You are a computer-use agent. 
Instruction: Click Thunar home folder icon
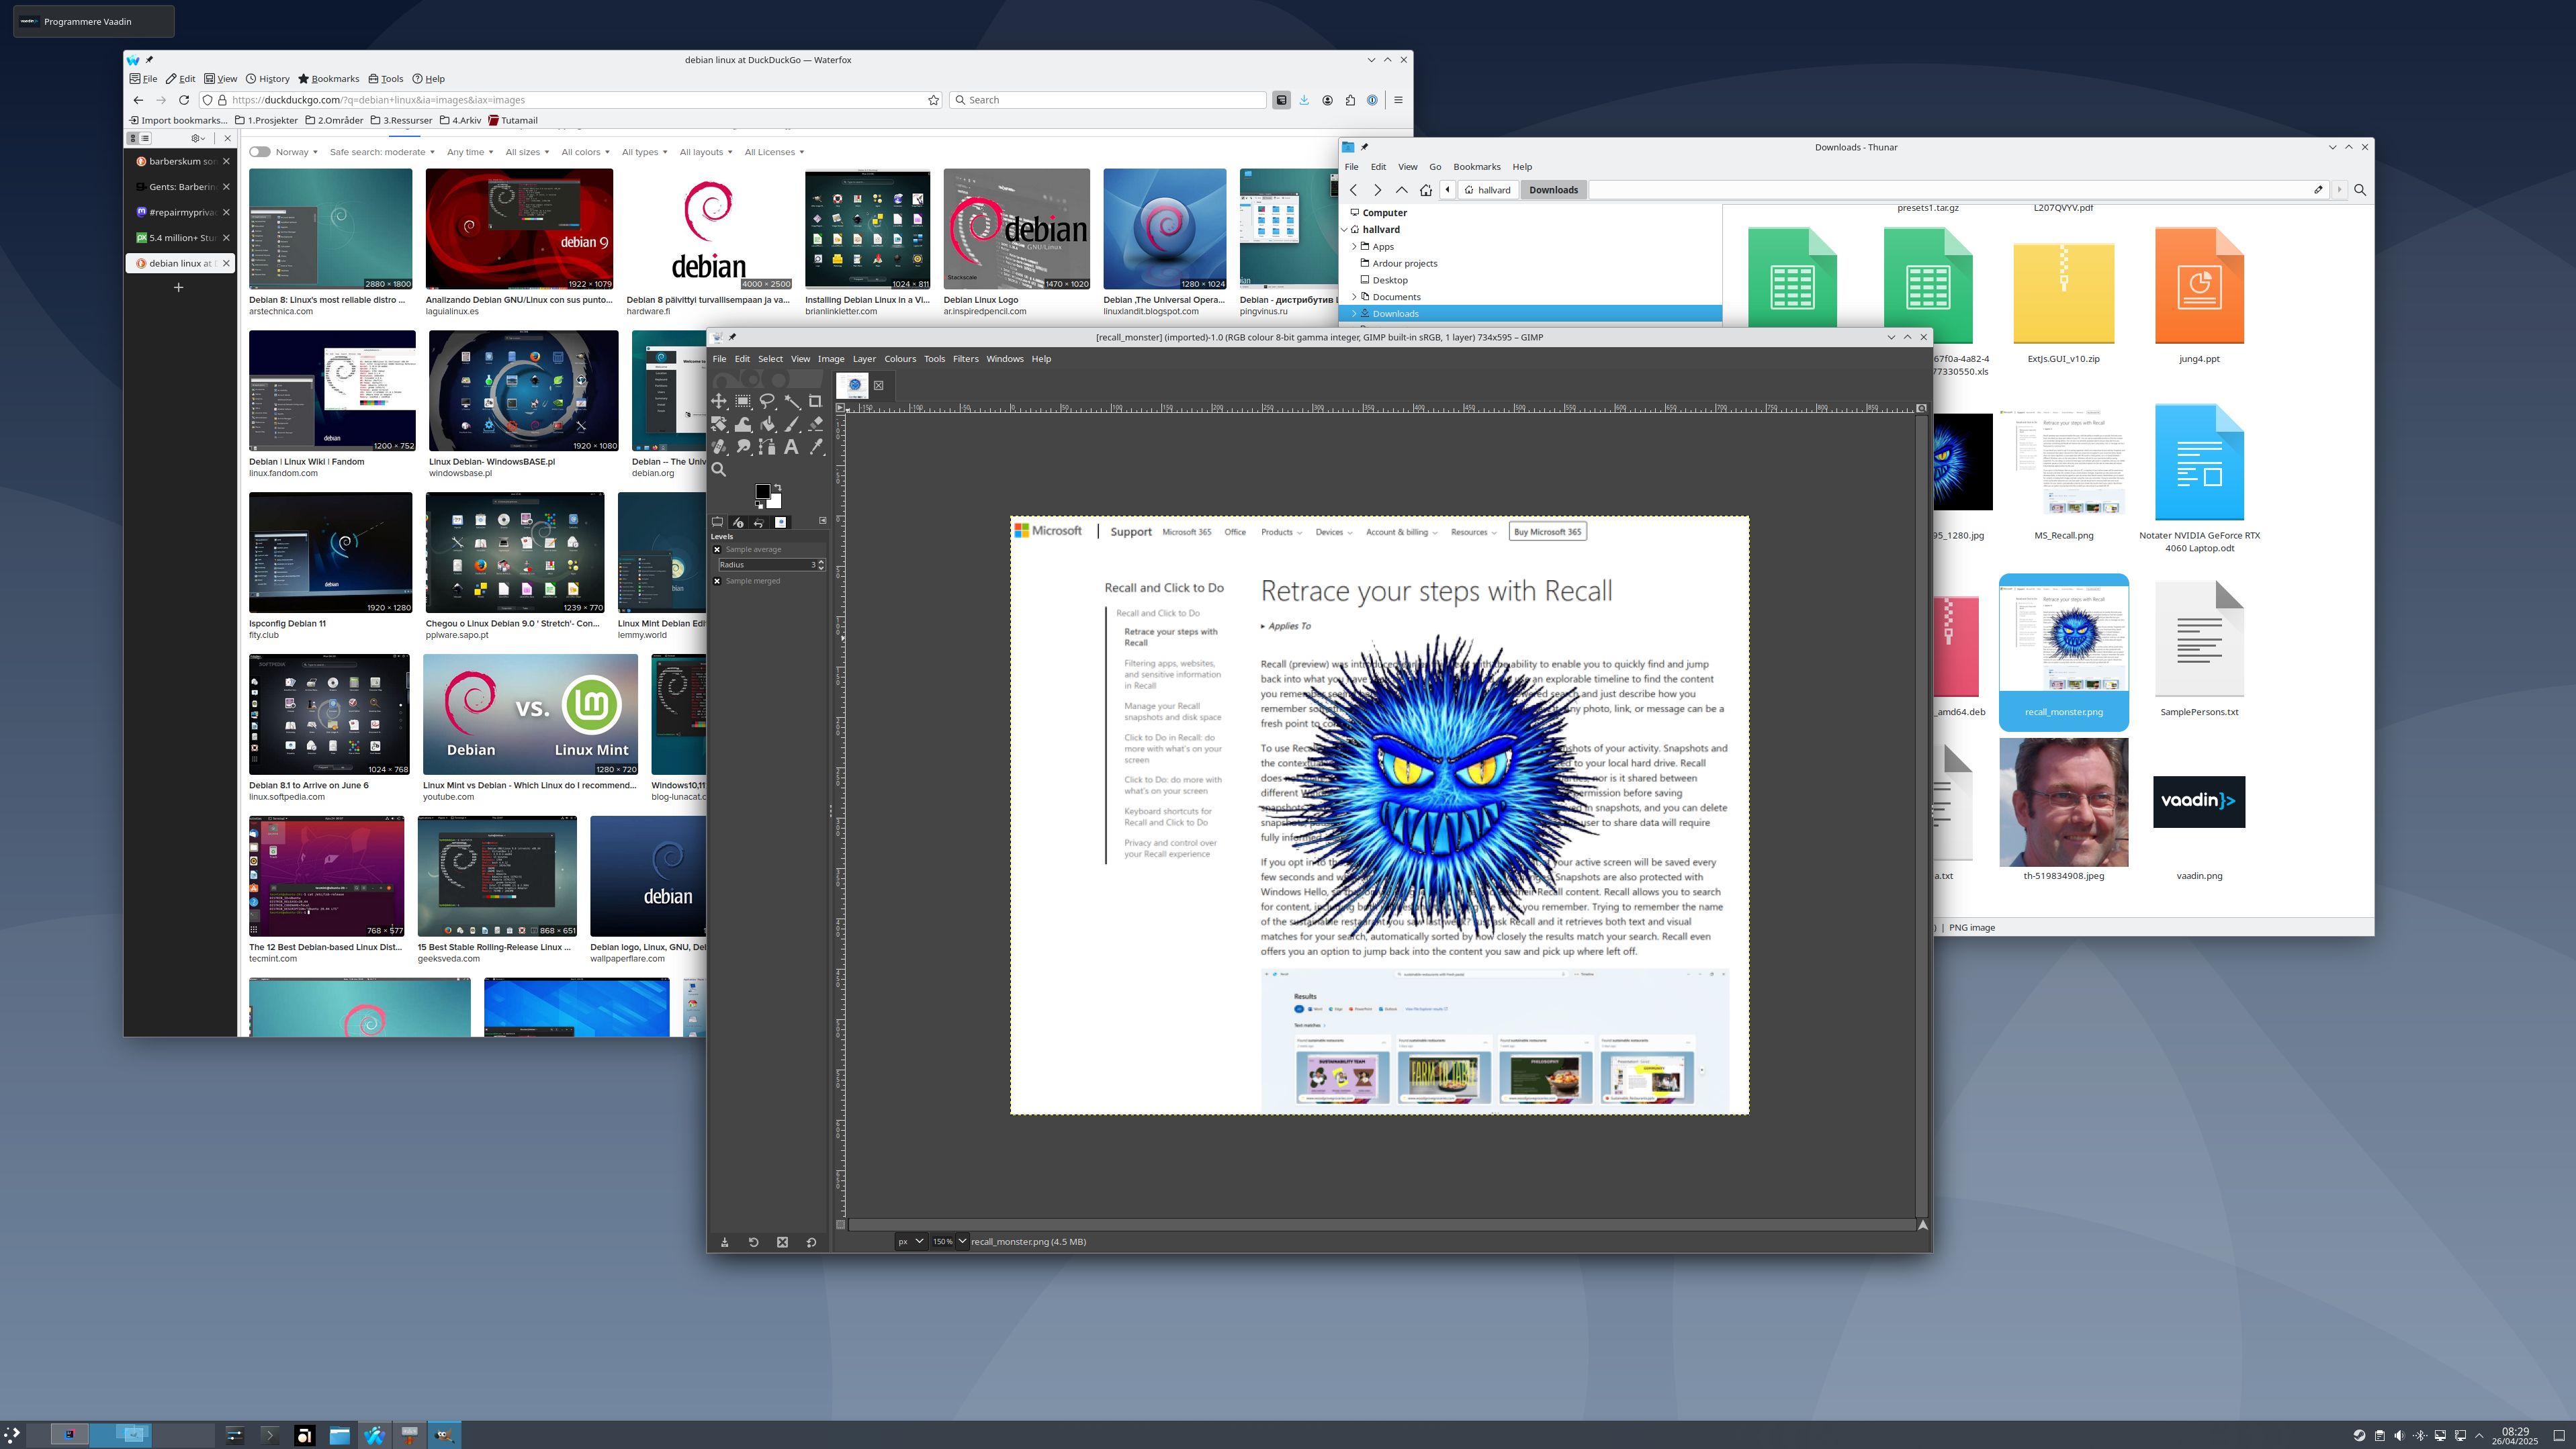pyautogui.click(x=1425, y=190)
